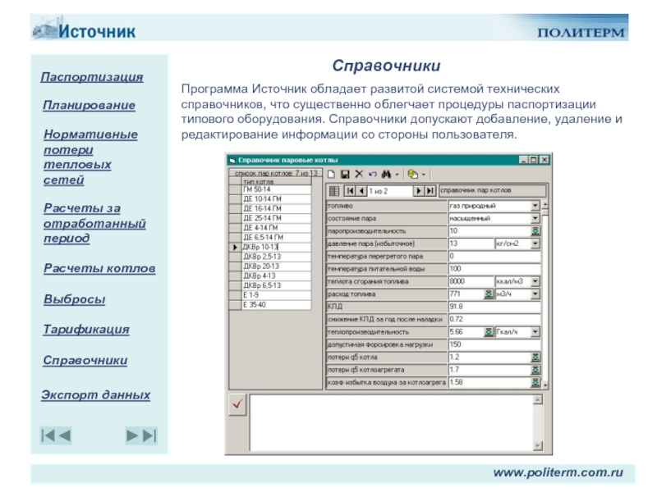Switch to table view grid icon
Screen dimensions: 657x492
click(334, 191)
